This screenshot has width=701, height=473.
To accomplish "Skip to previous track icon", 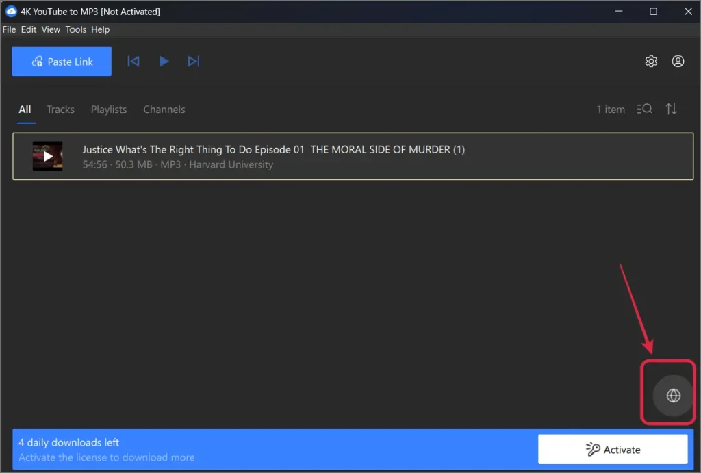I will pos(133,61).
